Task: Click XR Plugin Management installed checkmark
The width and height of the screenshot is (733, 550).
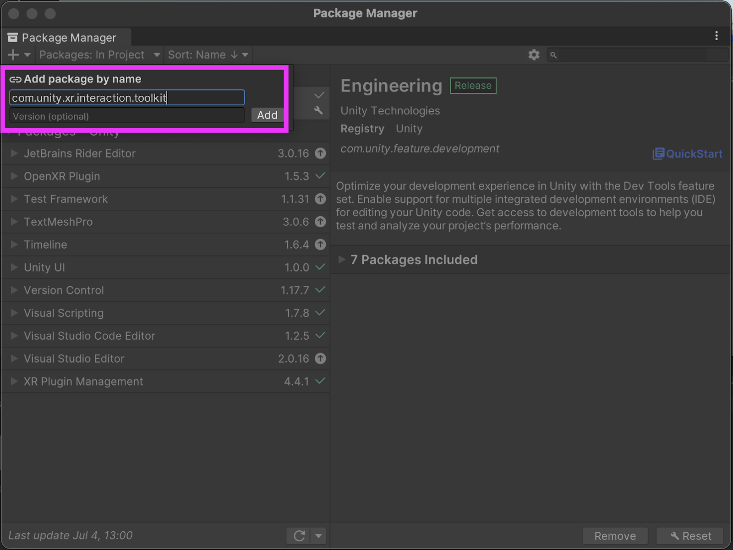Action: 320,381
